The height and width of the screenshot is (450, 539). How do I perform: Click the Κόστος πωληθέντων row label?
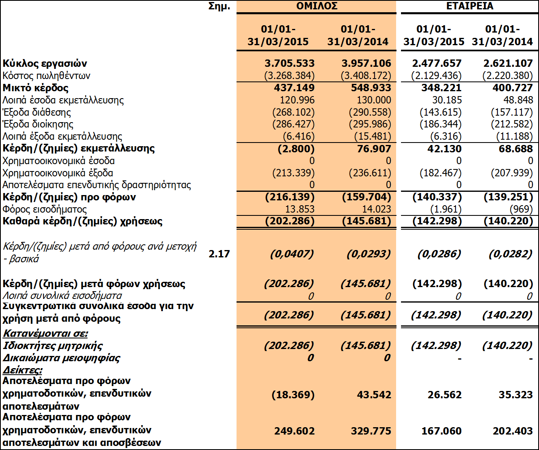[46, 76]
